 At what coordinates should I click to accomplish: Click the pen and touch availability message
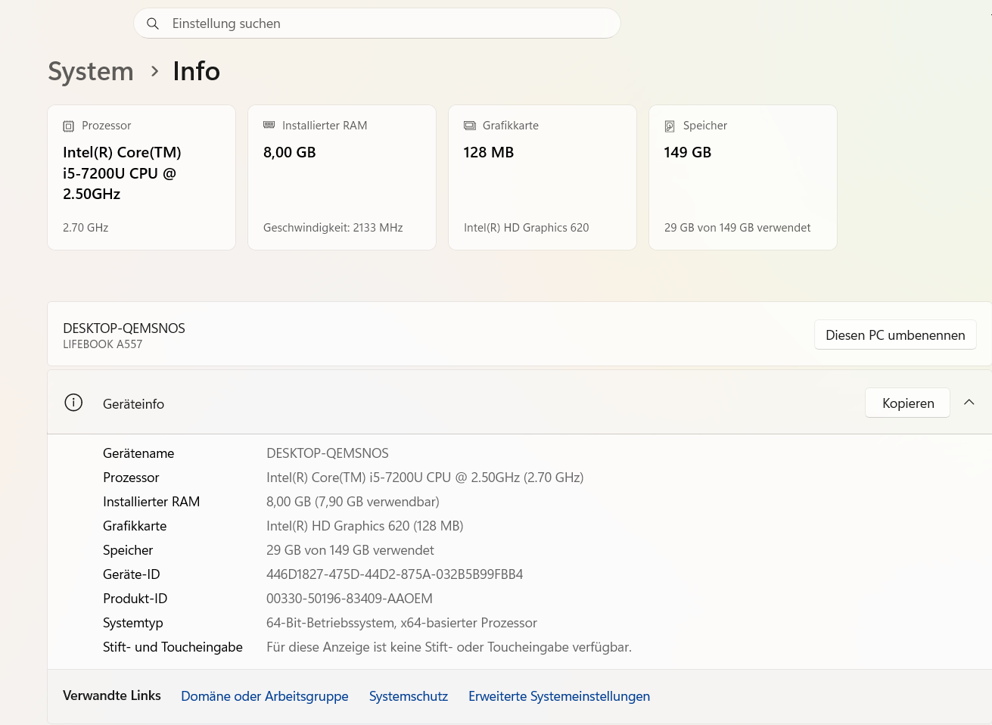pos(449,647)
